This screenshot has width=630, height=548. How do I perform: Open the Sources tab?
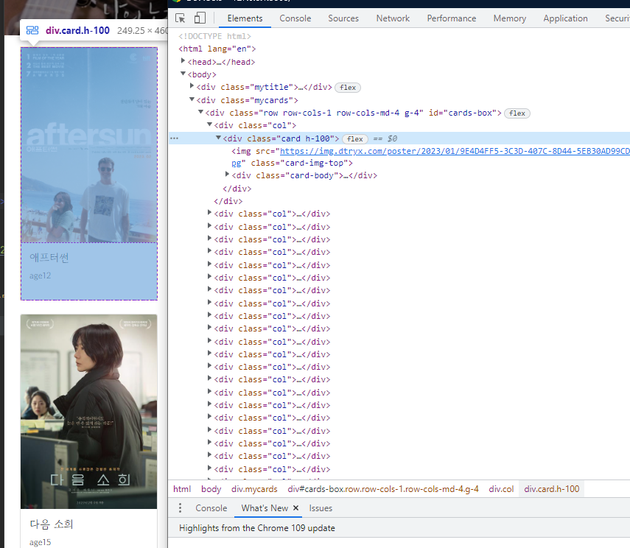tap(343, 18)
